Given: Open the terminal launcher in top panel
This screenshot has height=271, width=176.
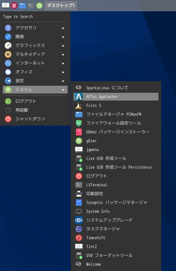Looking at the screenshot, I should coord(31,6).
